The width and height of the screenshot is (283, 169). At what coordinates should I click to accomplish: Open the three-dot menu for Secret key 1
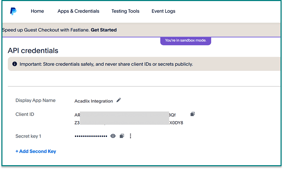(x=131, y=136)
